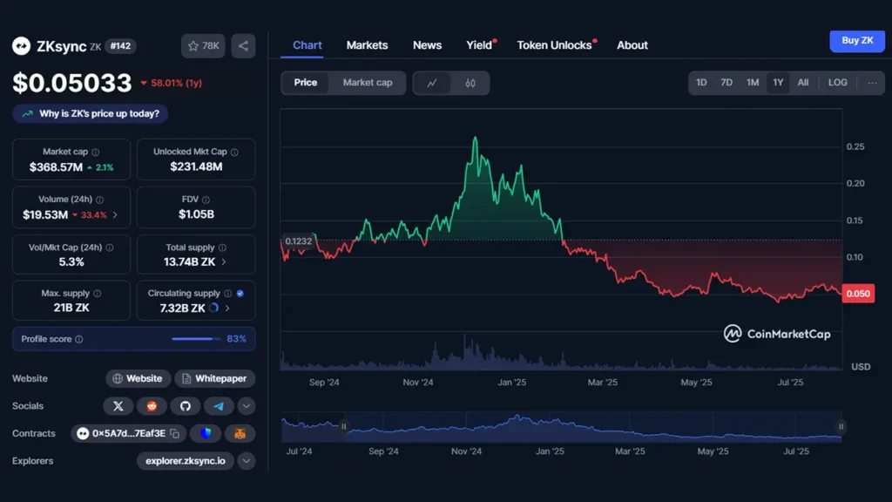Switch to the About tab
The width and height of the screenshot is (892, 502).
(x=632, y=45)
